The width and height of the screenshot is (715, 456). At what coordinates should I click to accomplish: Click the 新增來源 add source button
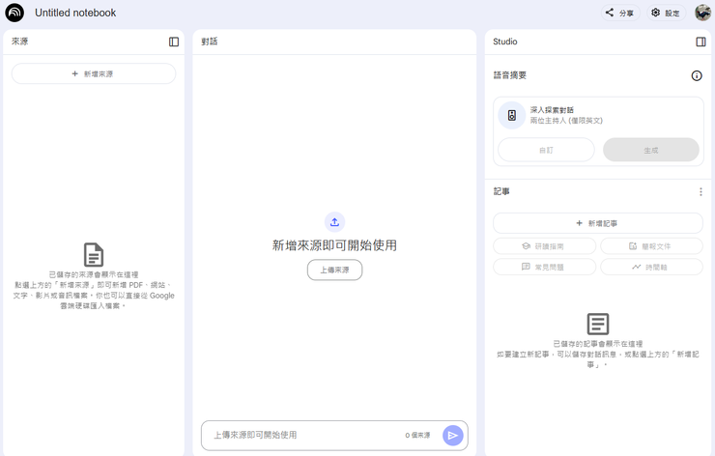click(93, 73)
